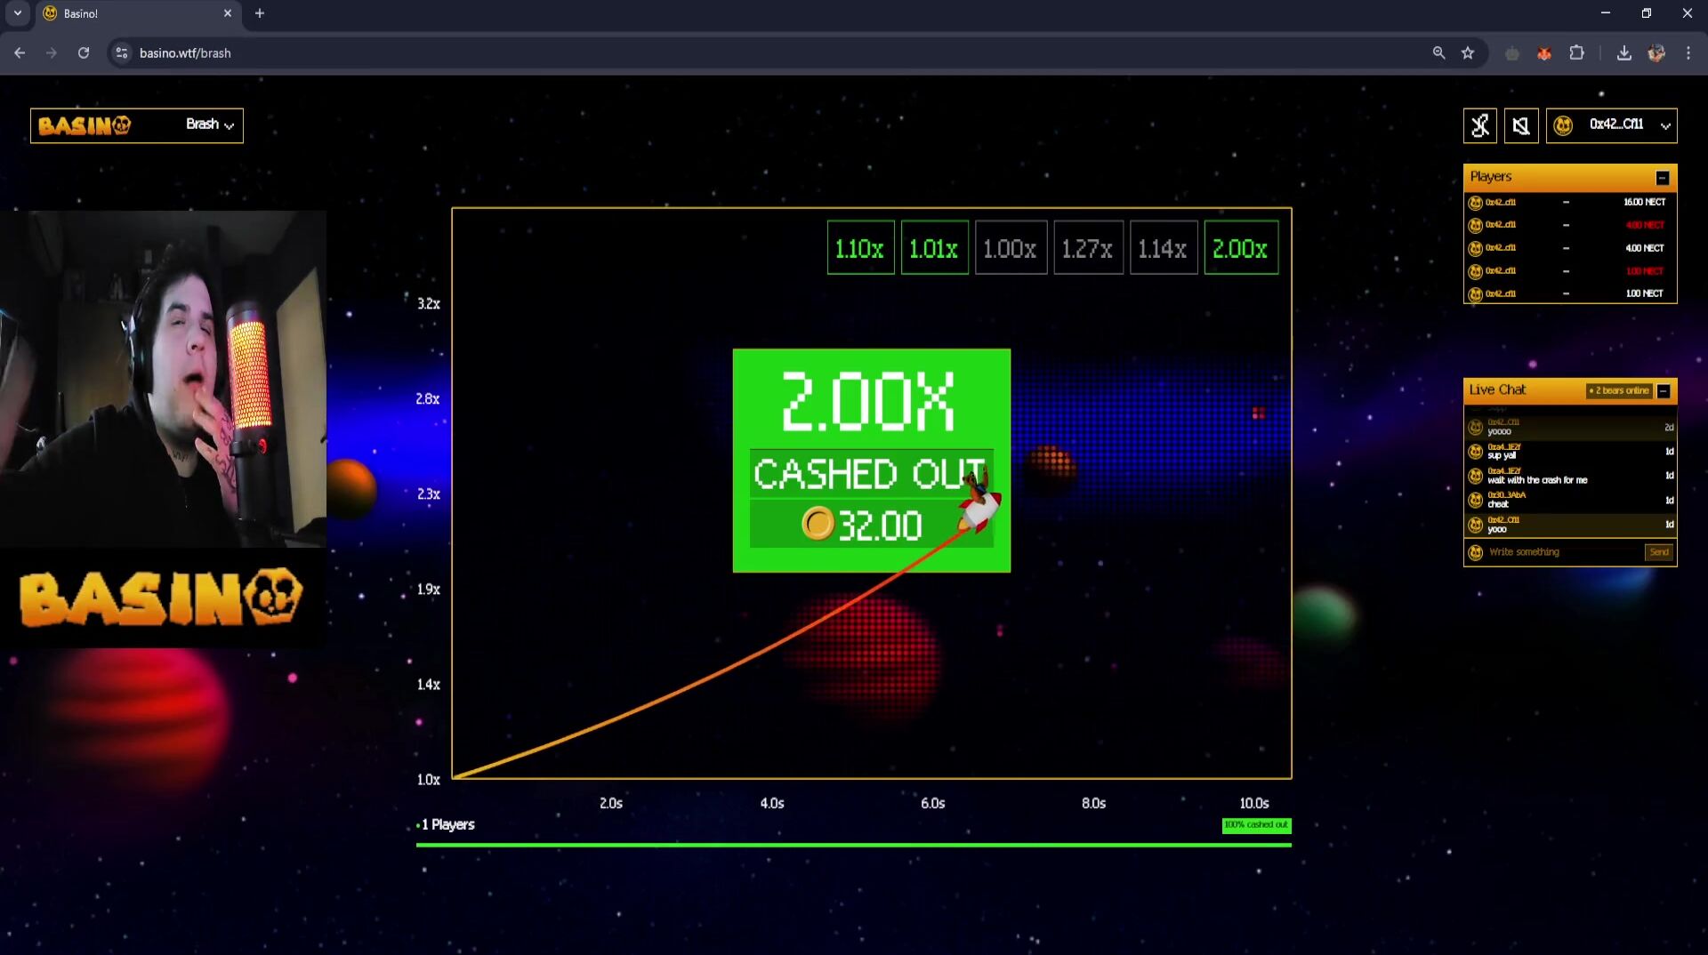Click the white 4.00 NECT player amount
The image size is (1708, 955).
1645,248
